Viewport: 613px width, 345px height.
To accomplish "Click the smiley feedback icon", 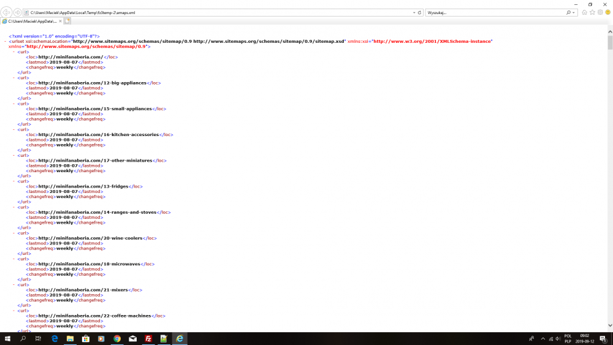I will [x=607, y=12].
